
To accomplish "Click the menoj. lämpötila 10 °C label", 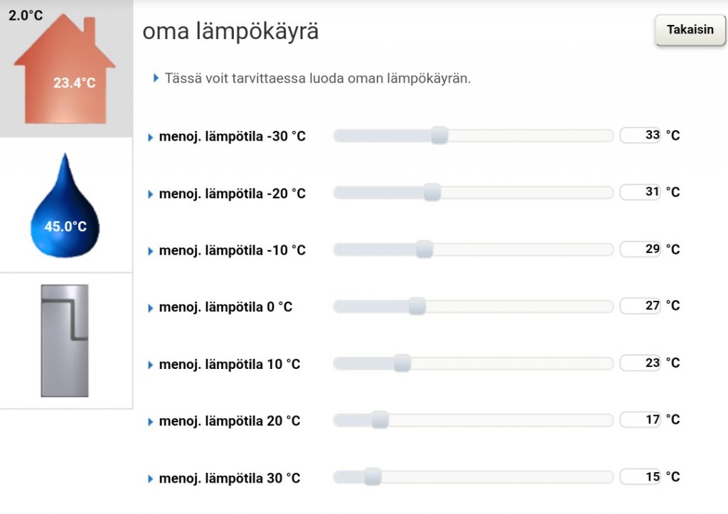I will (x=230, y=365).
